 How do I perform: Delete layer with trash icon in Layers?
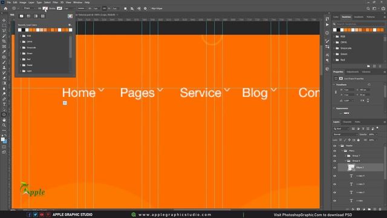380,210
